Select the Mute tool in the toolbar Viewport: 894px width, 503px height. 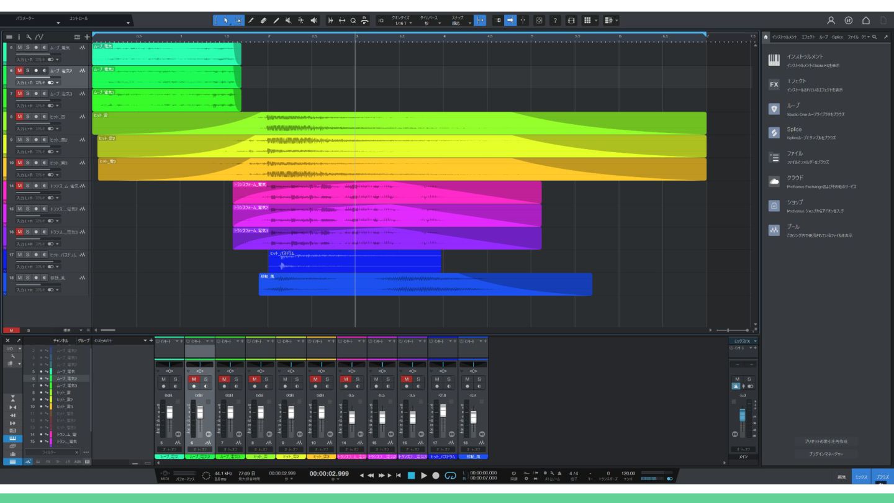[289, 20]
